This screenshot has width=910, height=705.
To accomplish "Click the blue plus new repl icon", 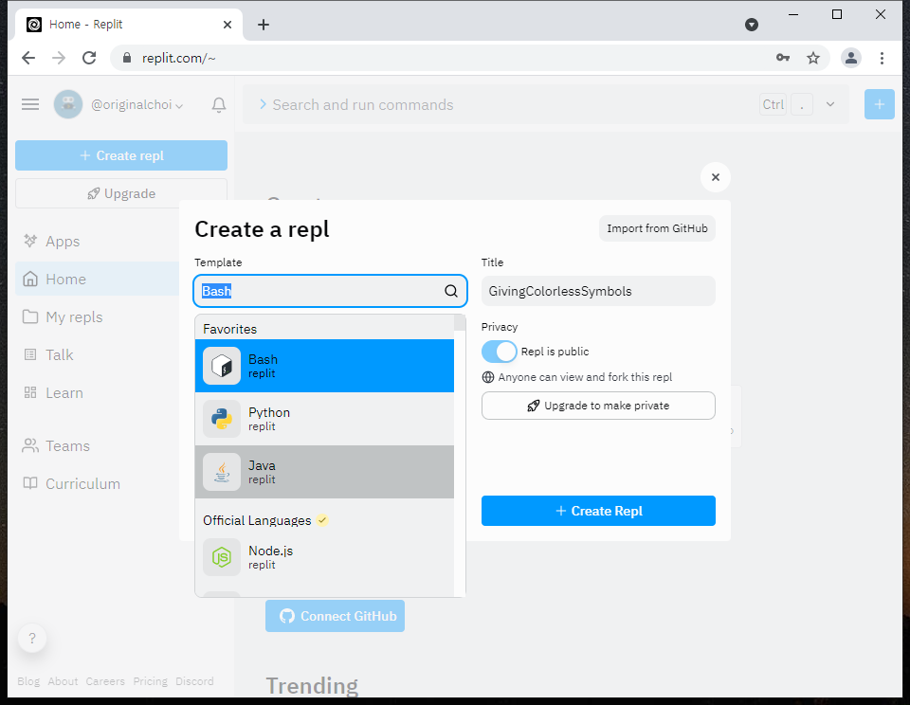I will (x=880, y=104).
